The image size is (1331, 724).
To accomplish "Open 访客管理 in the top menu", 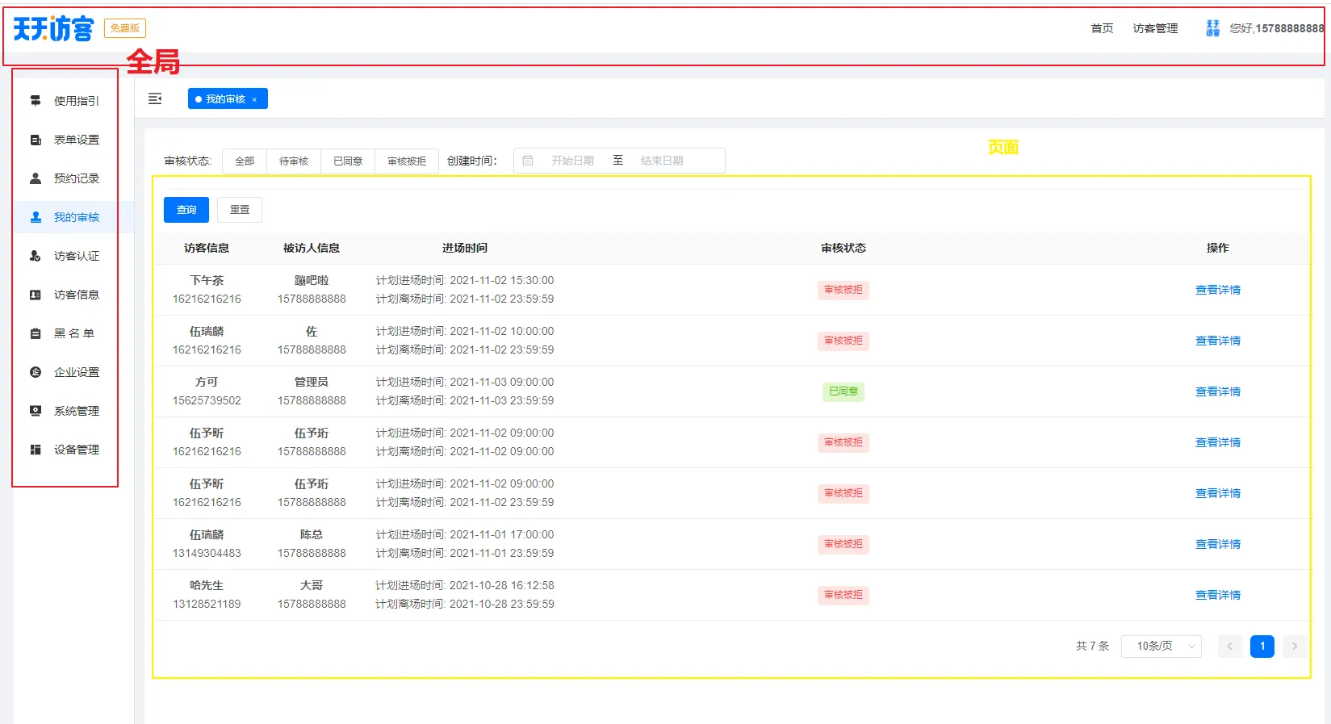I will [x=1155, y=28].
